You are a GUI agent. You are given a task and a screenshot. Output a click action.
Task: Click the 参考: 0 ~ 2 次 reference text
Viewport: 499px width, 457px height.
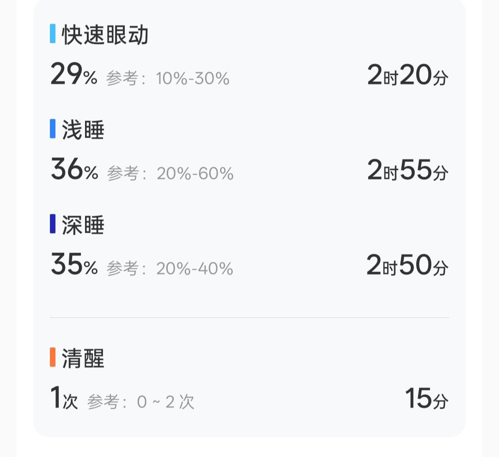coord(140,402)
